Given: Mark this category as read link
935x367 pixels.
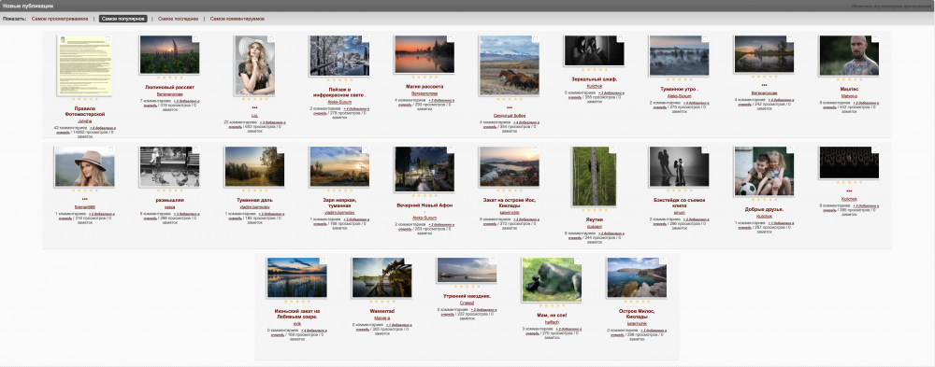Looking at the screenshot, I should pos(891,6).
